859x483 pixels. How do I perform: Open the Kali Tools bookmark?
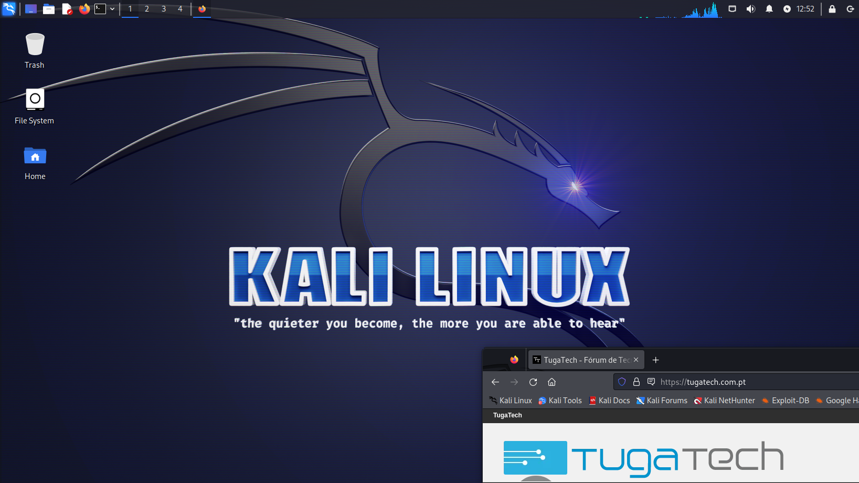560,401
